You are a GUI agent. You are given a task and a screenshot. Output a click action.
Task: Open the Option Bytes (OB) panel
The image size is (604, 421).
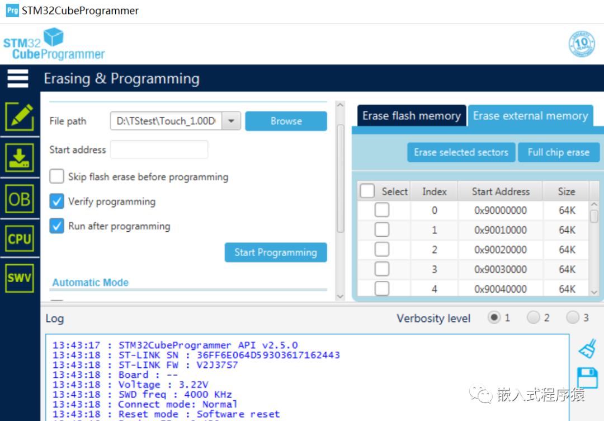(x=18, y=198)
